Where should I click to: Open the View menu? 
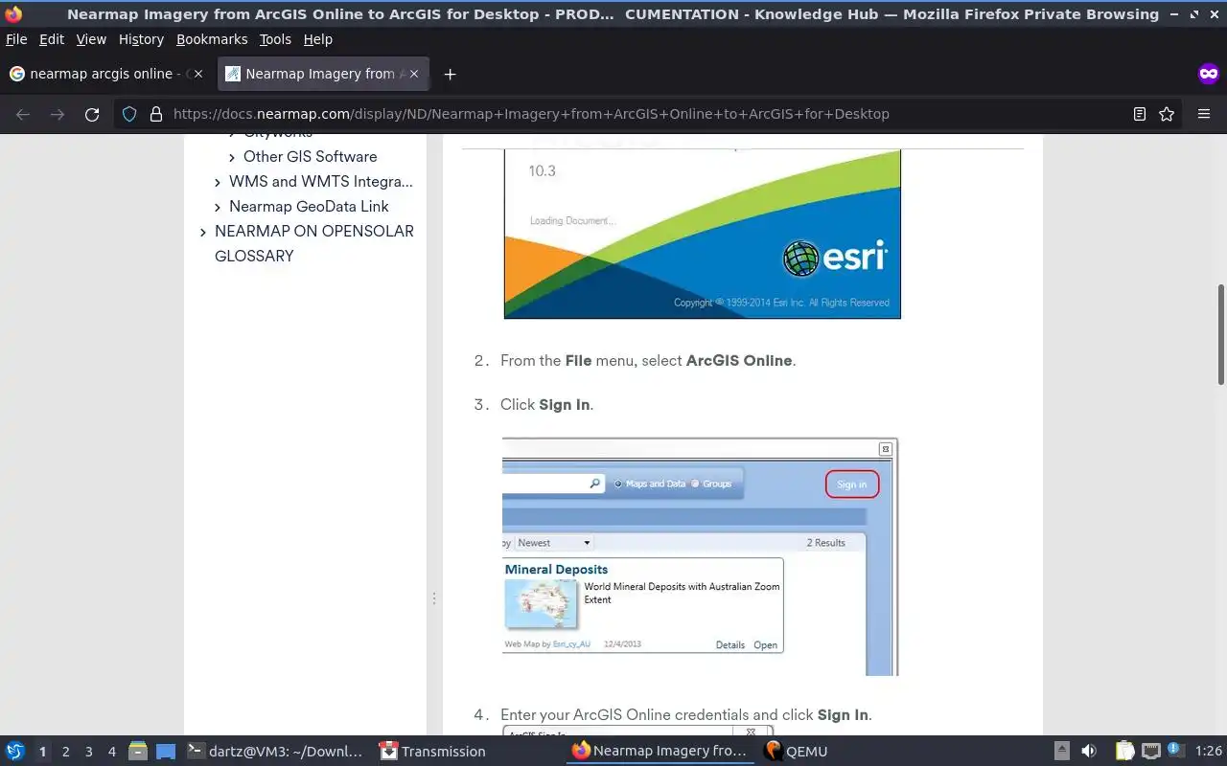click(91, 39)
